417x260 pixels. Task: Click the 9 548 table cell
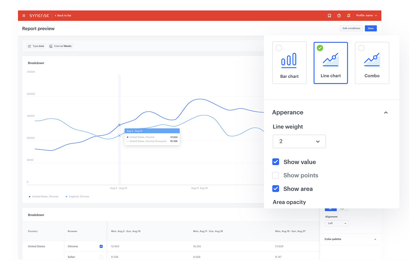114,257
